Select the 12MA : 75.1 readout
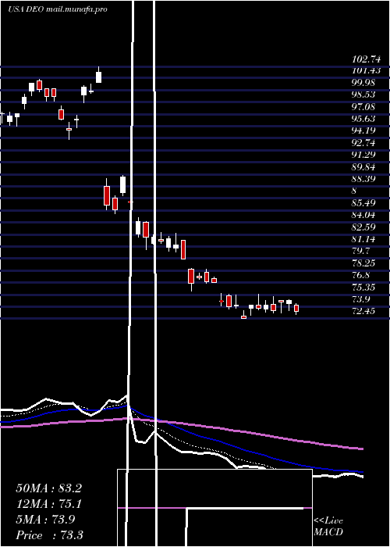The height and width of the screenshot is (547, 390). [x=48, y=504]
